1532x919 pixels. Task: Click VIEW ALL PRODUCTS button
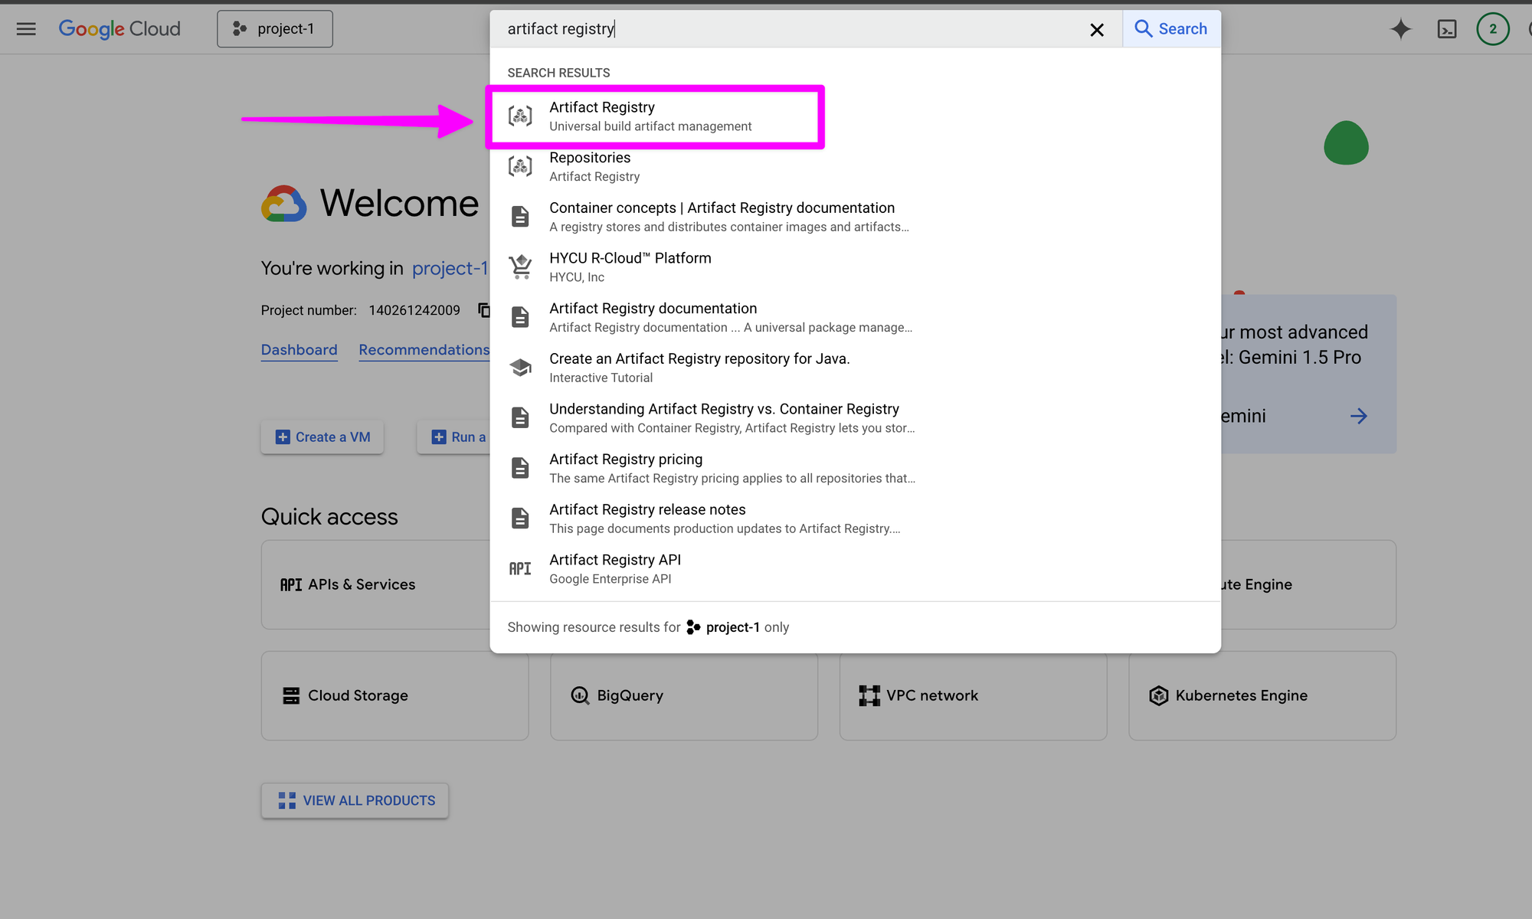(355, 800)
